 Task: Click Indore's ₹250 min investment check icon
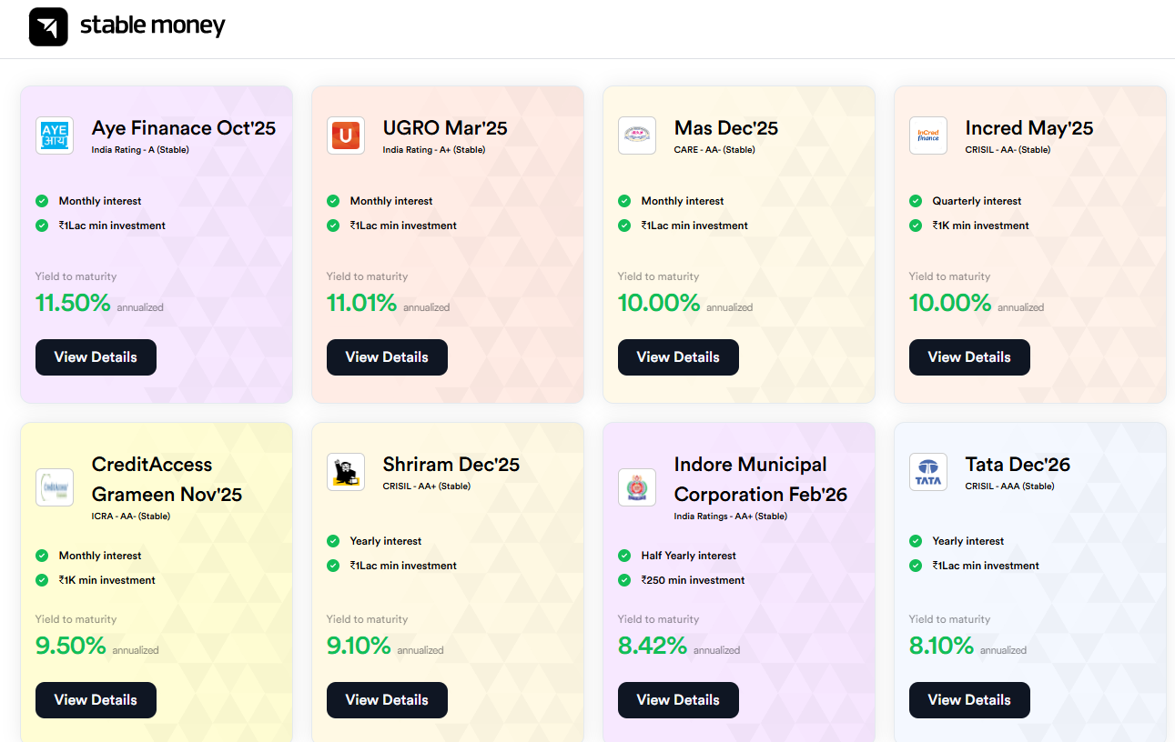pos(624,580)
